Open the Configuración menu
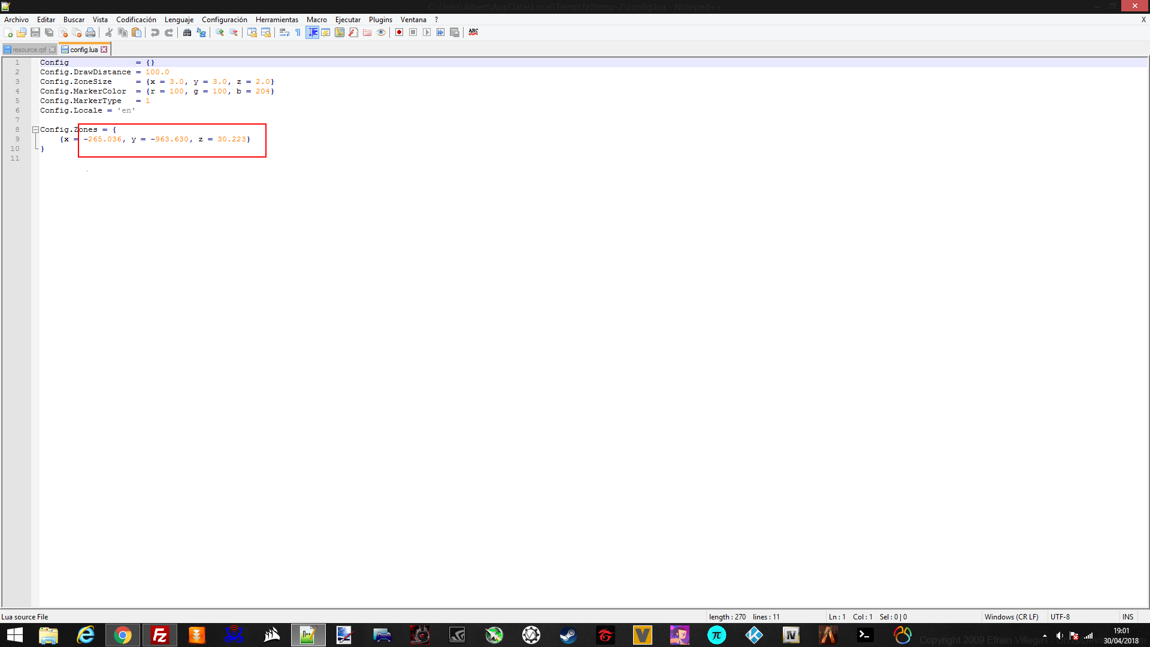This screenshot has width=1150, height=647. click(225, 20)
